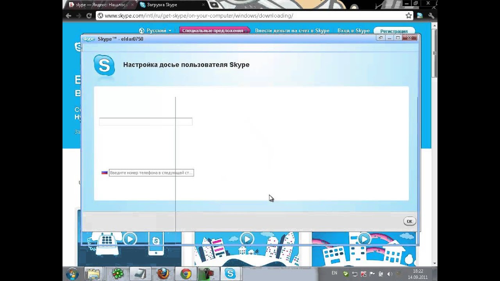Play the video with the city skyline illustration

tap(246, 238)
